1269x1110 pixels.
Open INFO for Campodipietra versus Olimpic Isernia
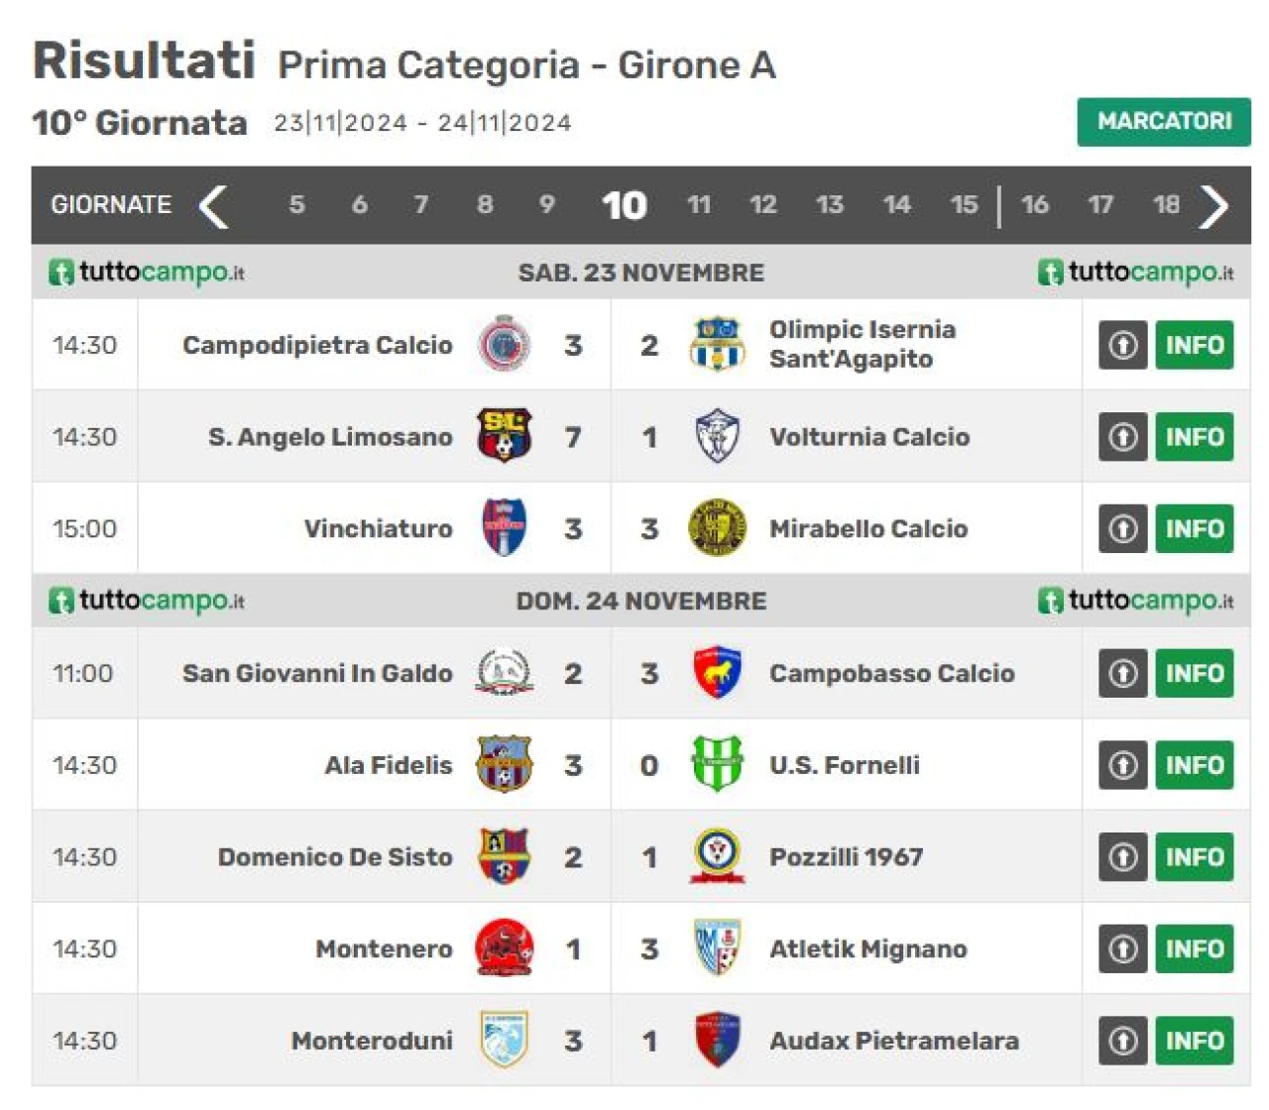(x=1194, y=345)
